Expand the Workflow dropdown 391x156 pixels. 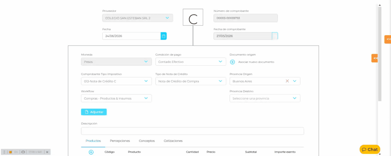[116, 98]
